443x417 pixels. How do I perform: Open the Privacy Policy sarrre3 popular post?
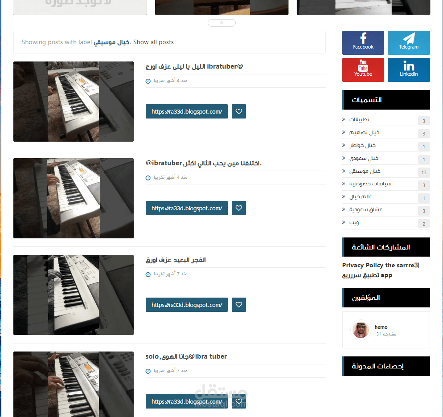[381, 270]
